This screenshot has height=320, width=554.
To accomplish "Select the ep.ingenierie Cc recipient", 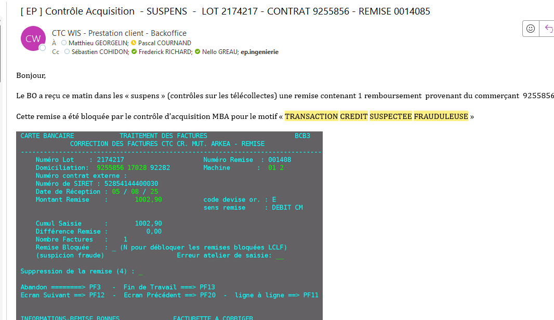I will point(259,52).
